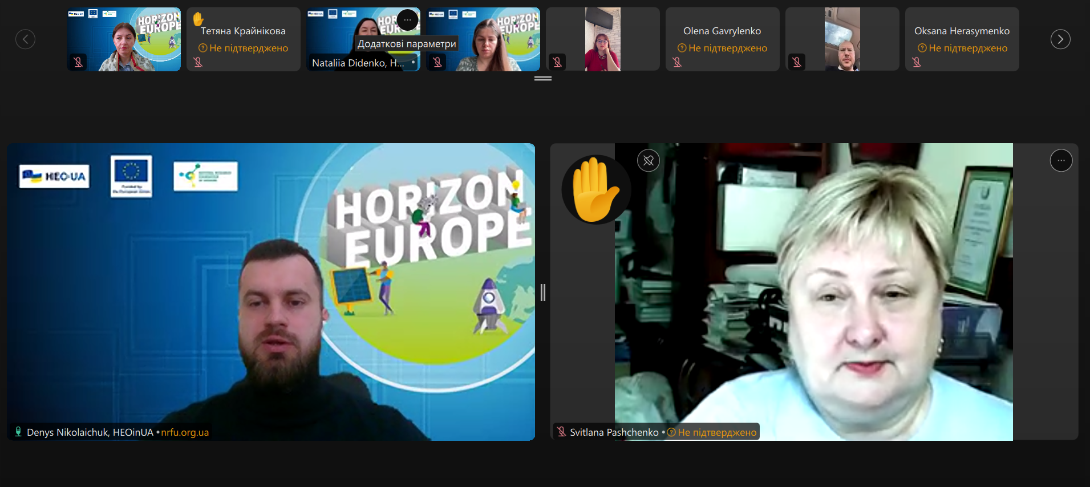Viewport: 1090px width, 487px height.
Task: Click the large raised hand on Svitlana's tile
Action: [595, 190]
